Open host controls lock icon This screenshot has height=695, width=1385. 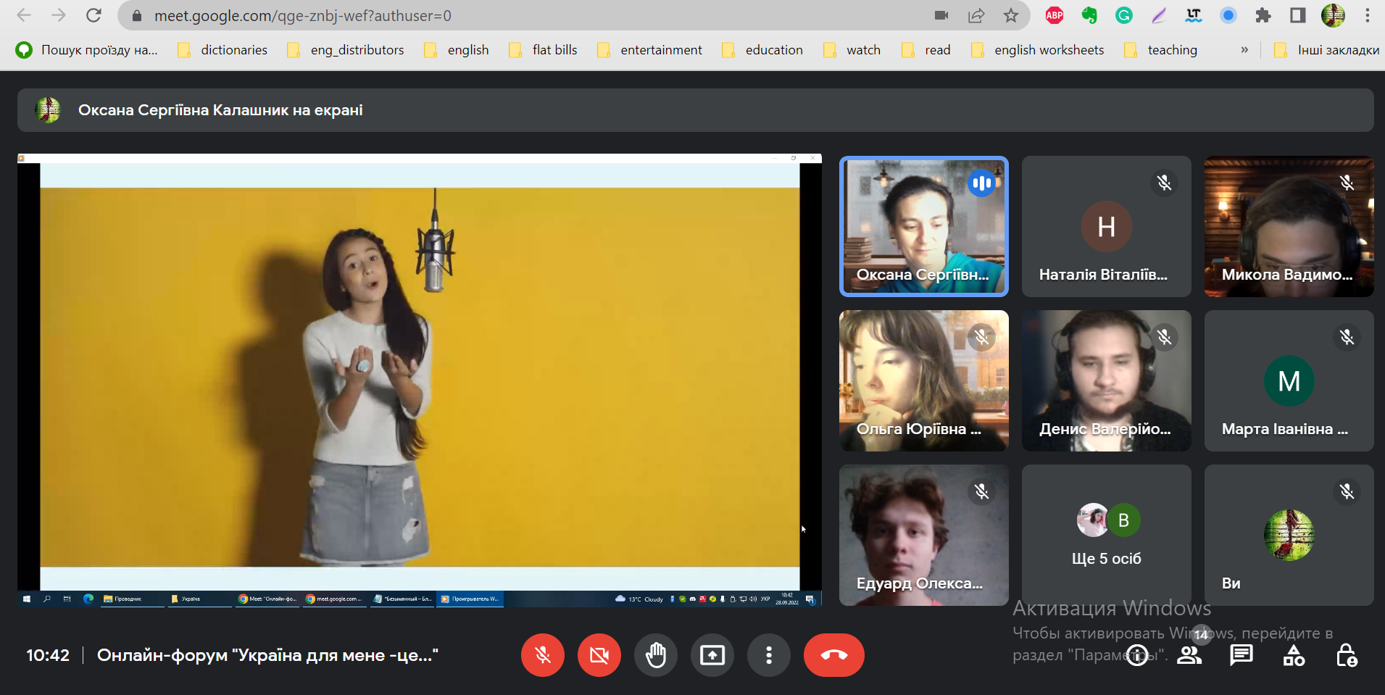(1347, 655)
